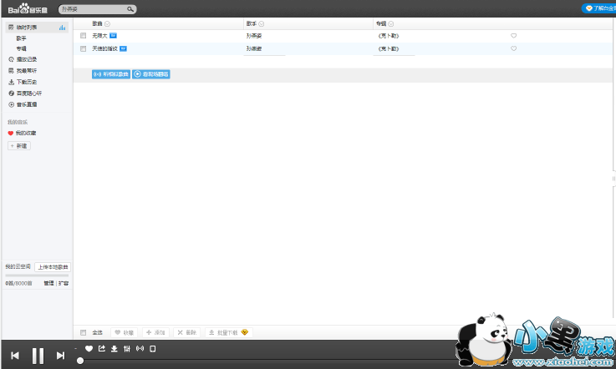Screen dimensions: 616x369
Task: Open 扩容 link for cloud space
Action: tap(64, 283)
